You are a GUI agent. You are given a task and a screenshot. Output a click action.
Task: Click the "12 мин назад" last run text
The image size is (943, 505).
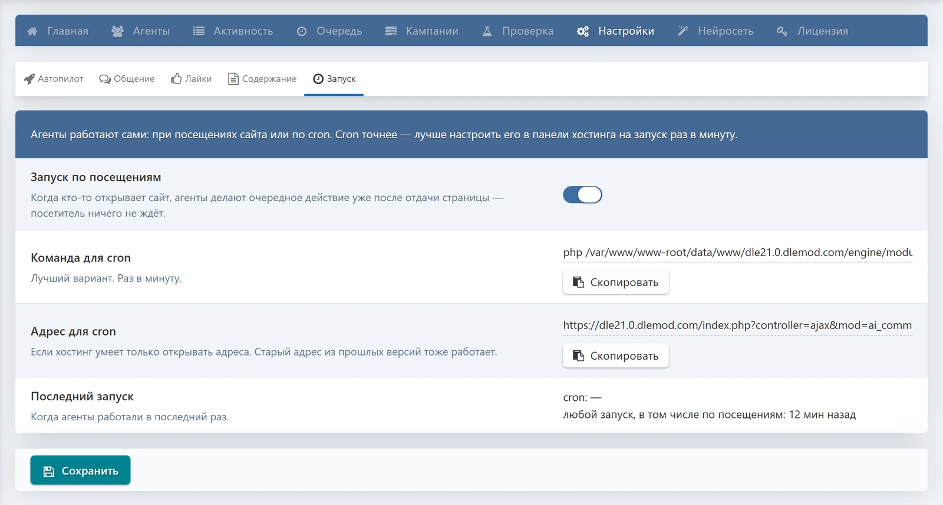point(822,415)
